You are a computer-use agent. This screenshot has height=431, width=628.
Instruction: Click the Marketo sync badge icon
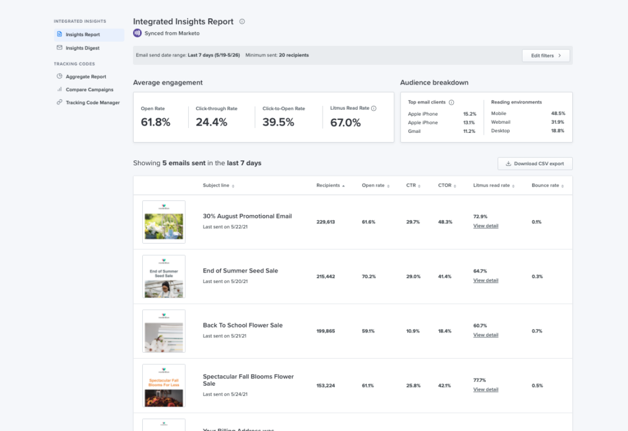[137, 33]
